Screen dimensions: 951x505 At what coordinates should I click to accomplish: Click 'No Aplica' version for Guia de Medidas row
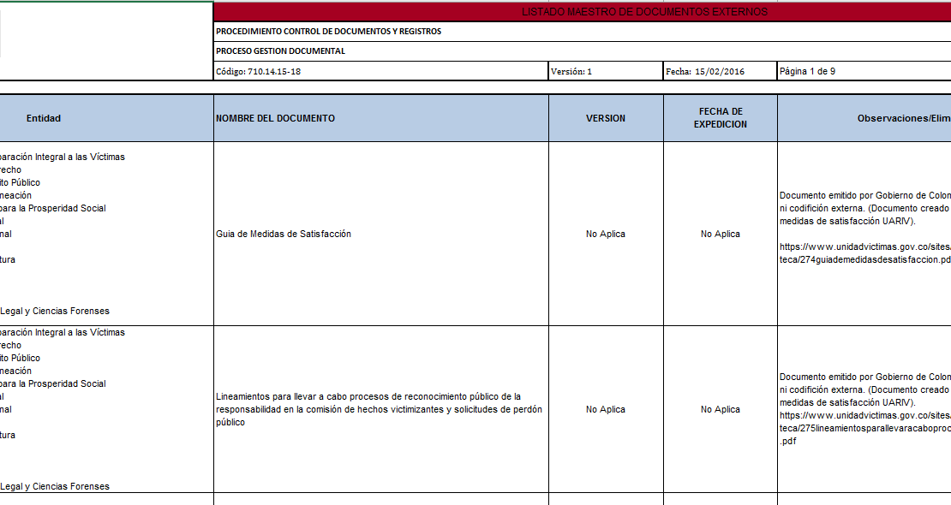pyautogui.click(x=606, y=234)
